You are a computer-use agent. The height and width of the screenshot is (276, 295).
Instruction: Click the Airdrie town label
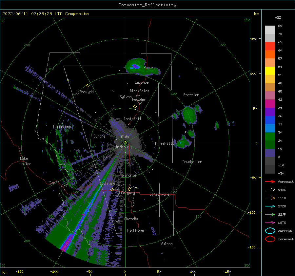129,175
